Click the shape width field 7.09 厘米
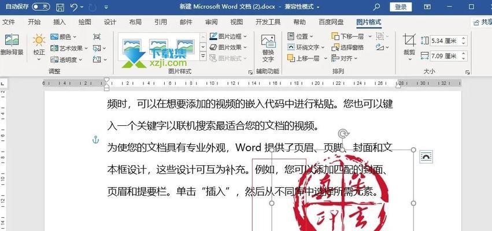492x231 pixels. click(x=445, y=56)
